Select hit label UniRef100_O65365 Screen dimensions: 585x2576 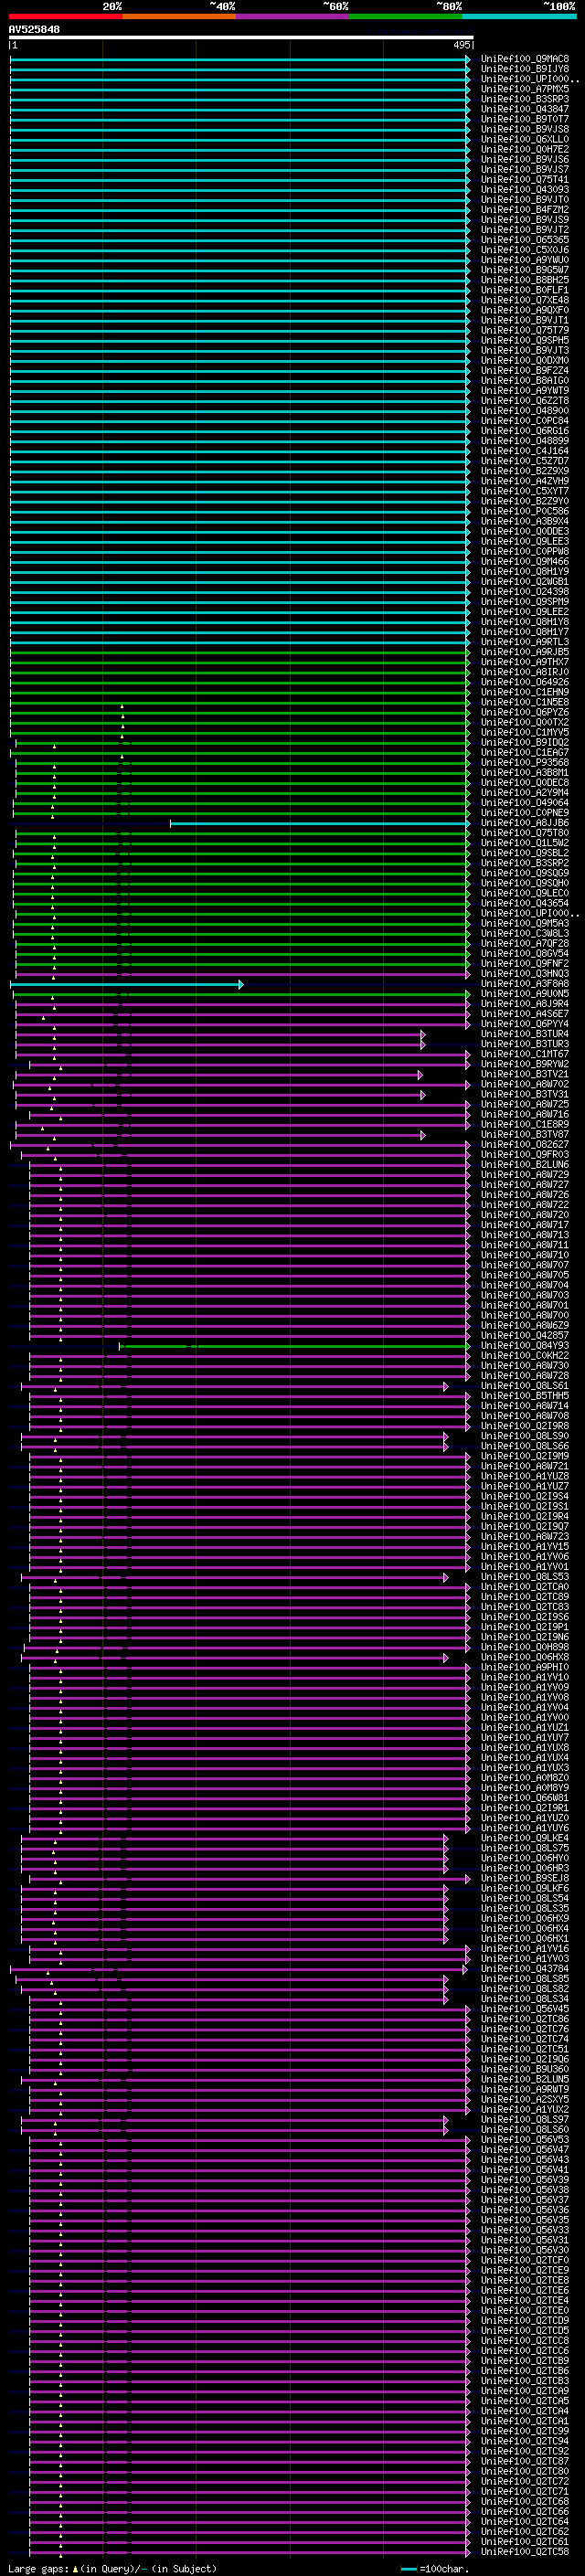(x=525, y=240)
